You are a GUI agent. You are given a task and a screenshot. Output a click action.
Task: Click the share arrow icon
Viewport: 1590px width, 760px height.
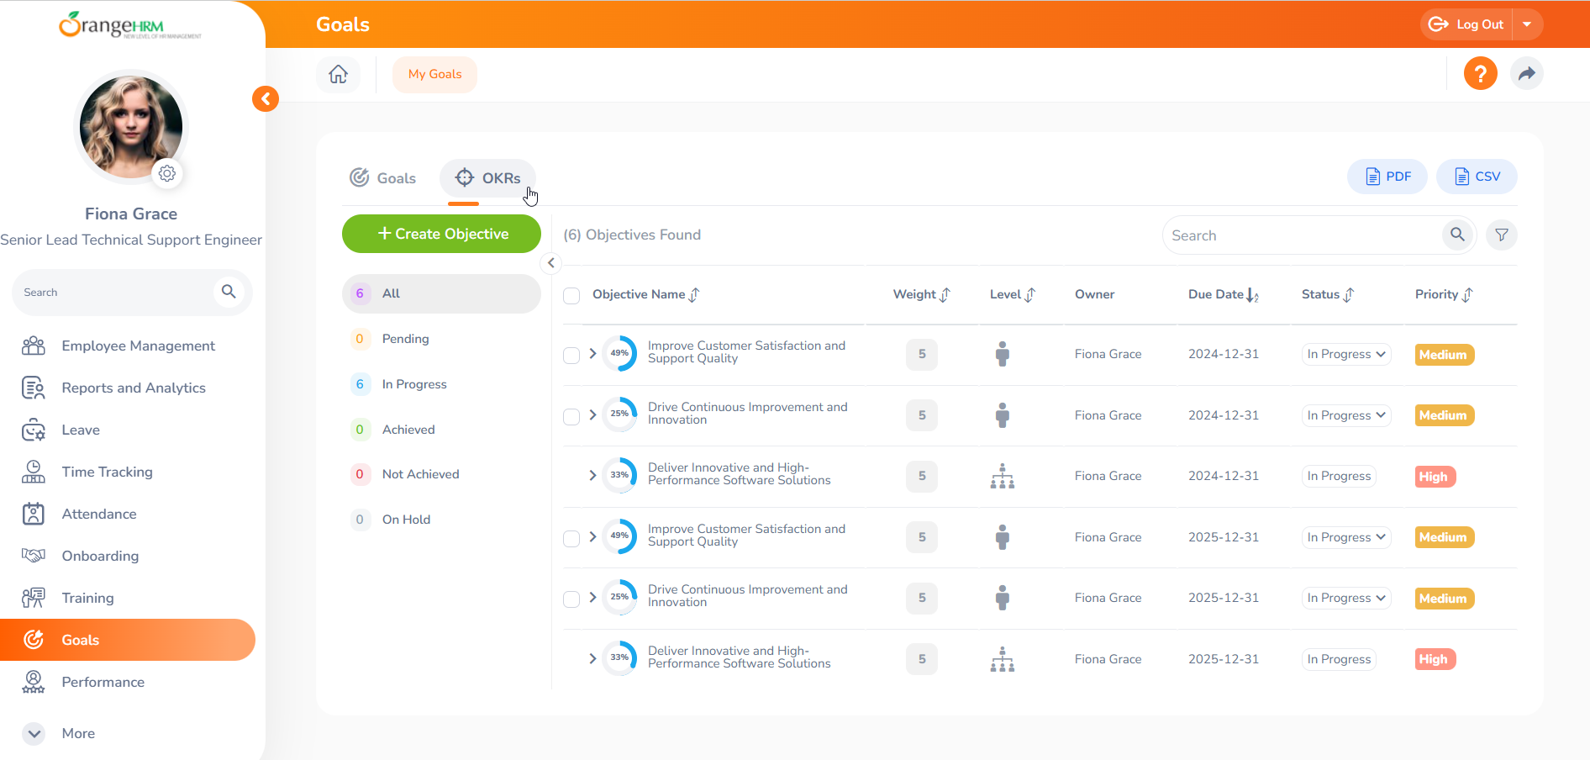pos(1526,74)
